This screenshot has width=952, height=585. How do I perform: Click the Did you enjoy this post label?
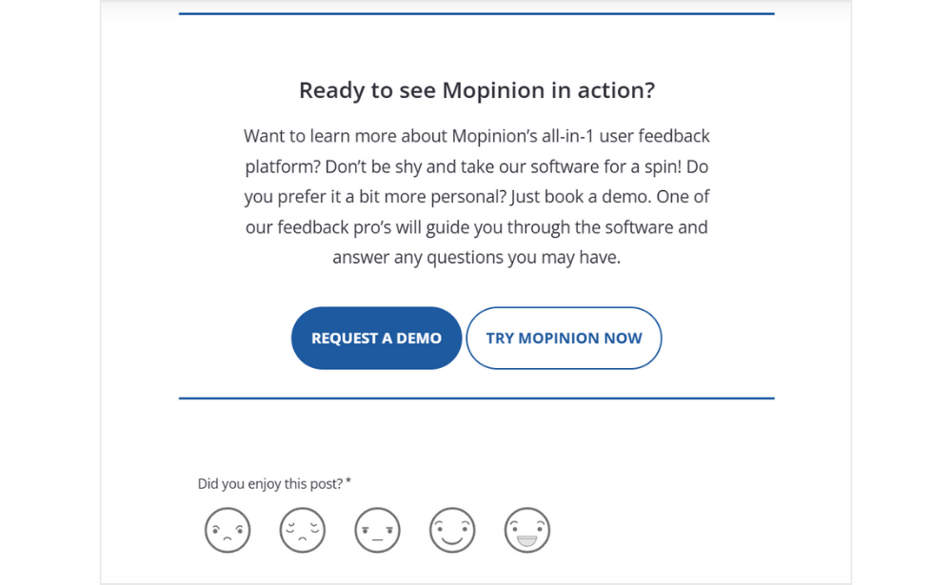(x=267, y=483)
